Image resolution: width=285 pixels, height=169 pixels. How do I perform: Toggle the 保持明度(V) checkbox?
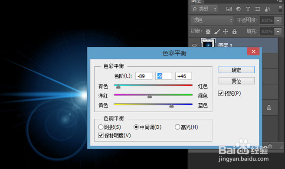click(101, 135)
